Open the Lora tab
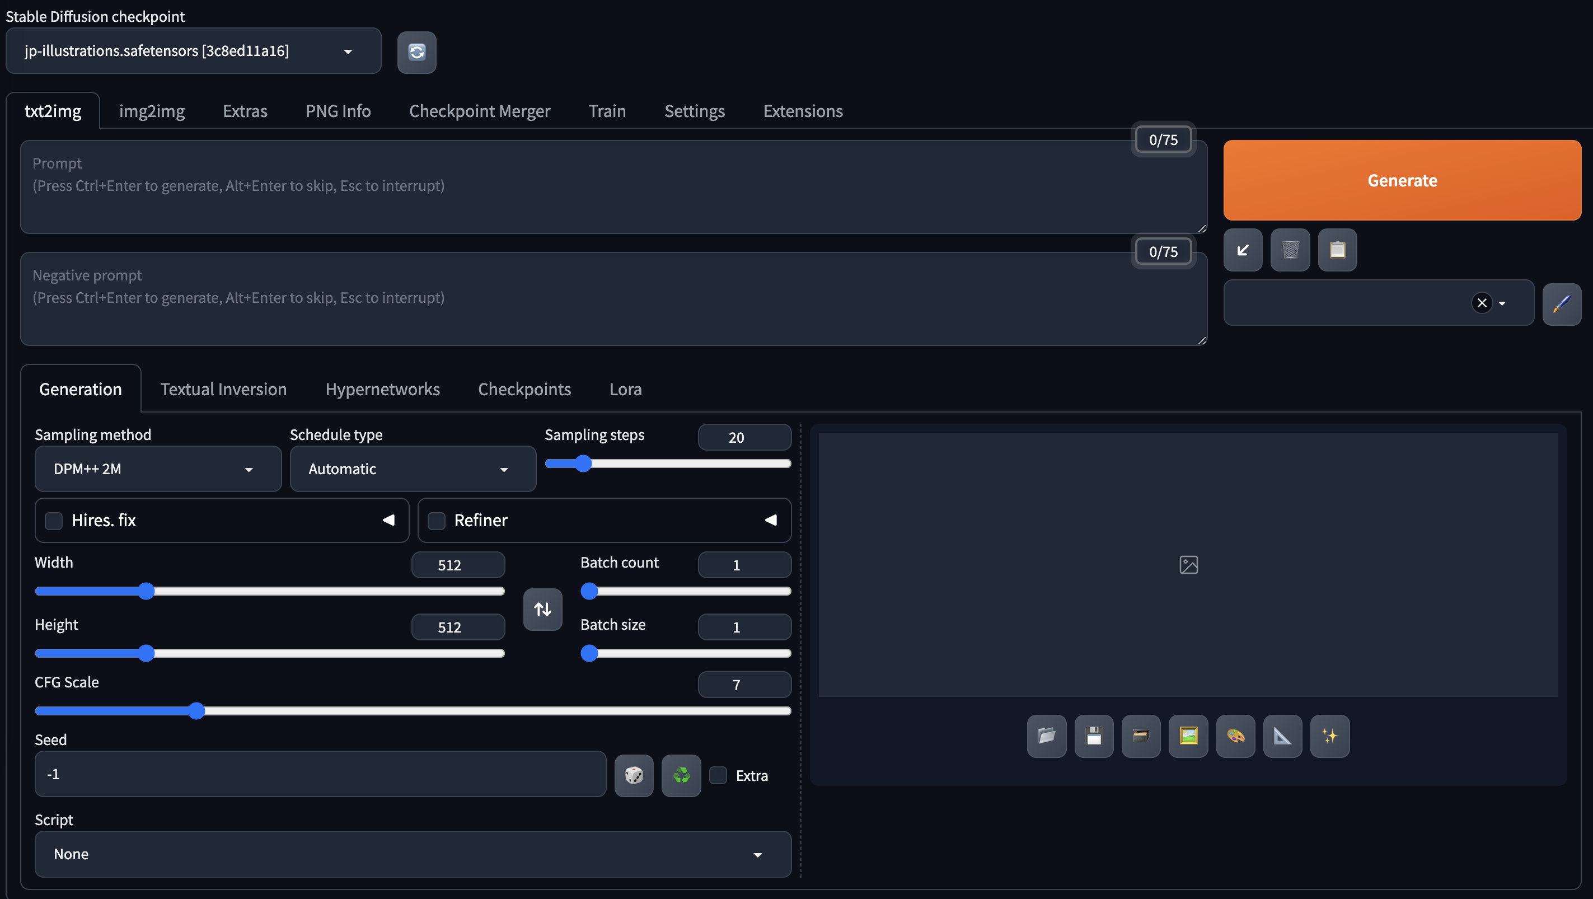This screenshot has height=899, width=1593. point(625,390)
